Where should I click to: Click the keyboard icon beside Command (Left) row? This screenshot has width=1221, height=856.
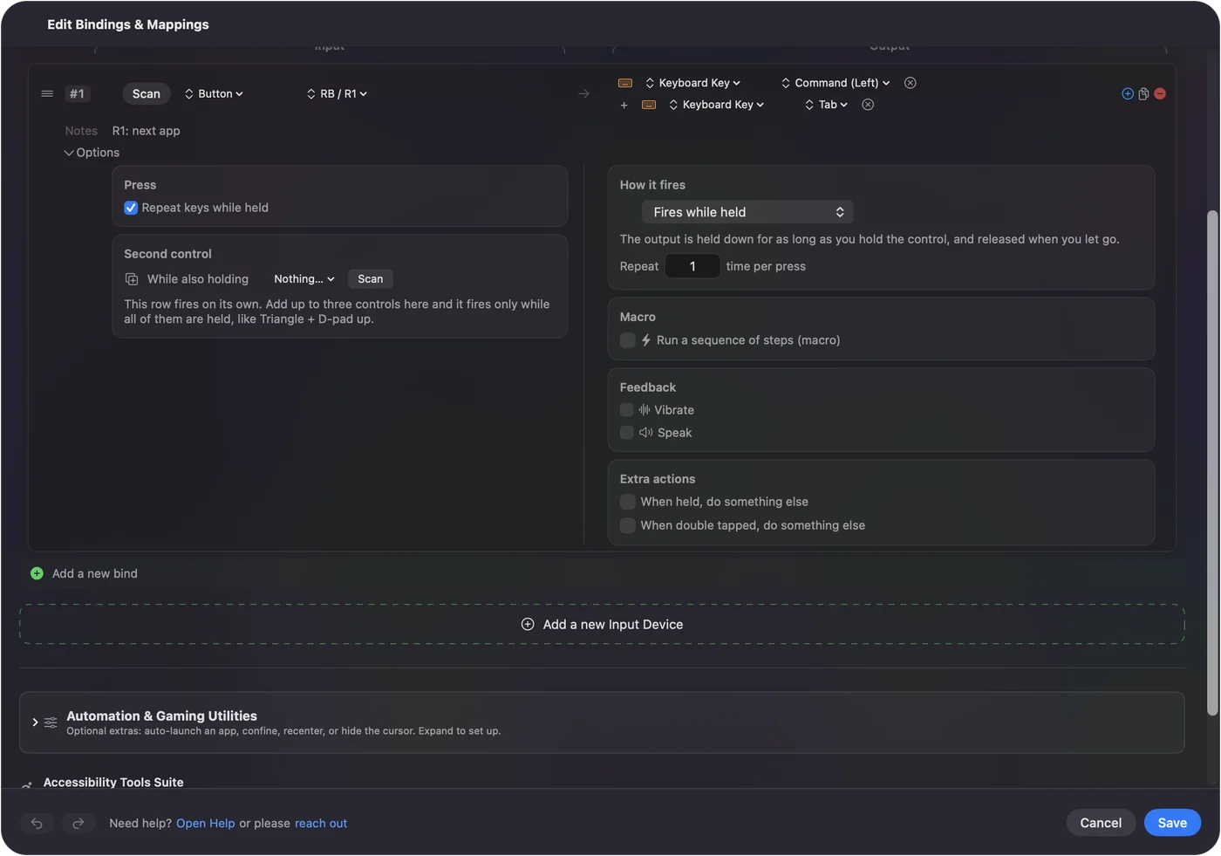pos(625,83)
